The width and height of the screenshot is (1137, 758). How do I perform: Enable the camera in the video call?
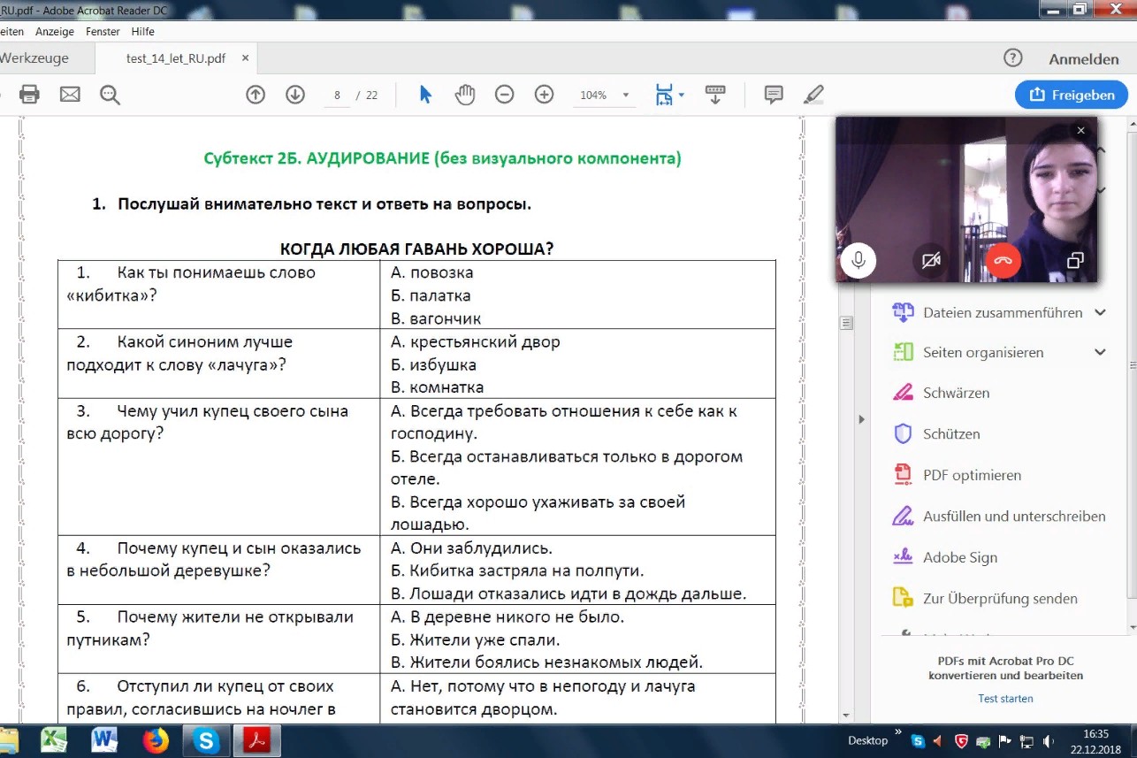pyautogui.click(x=930, y=260)
